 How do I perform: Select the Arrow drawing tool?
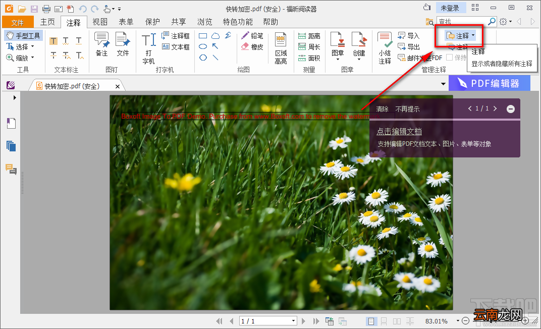[x=215, y=46]
